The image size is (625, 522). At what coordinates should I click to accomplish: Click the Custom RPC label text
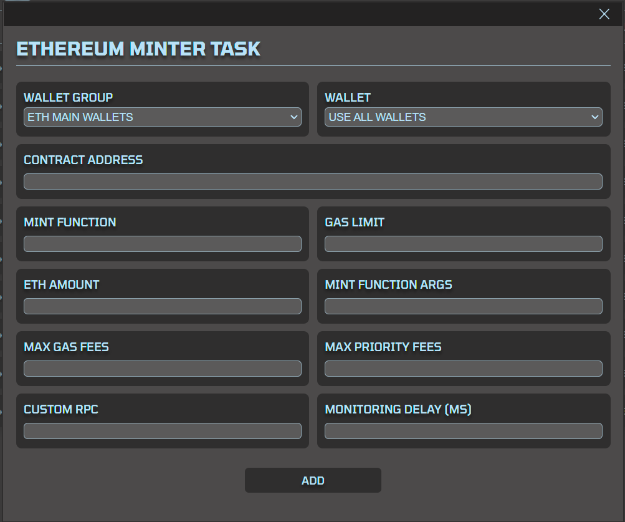point(61,409)
